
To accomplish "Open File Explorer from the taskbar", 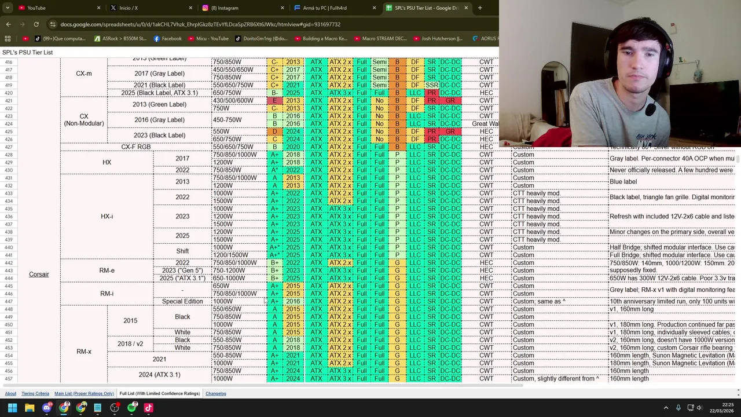I will (30, 408).
